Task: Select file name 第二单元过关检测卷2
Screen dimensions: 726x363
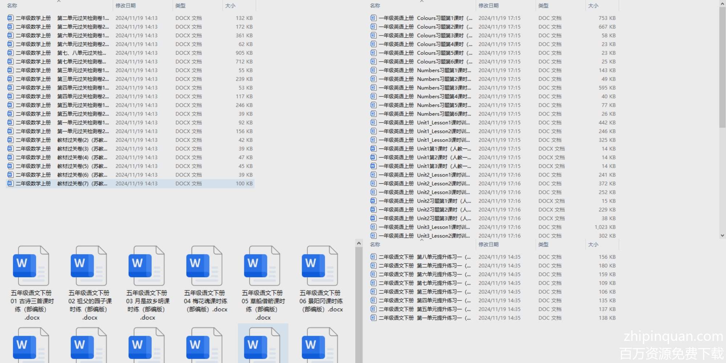Action: click(62, 26)
